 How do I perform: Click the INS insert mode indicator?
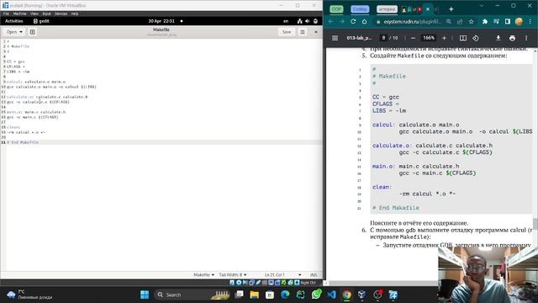tap(314, 275)
